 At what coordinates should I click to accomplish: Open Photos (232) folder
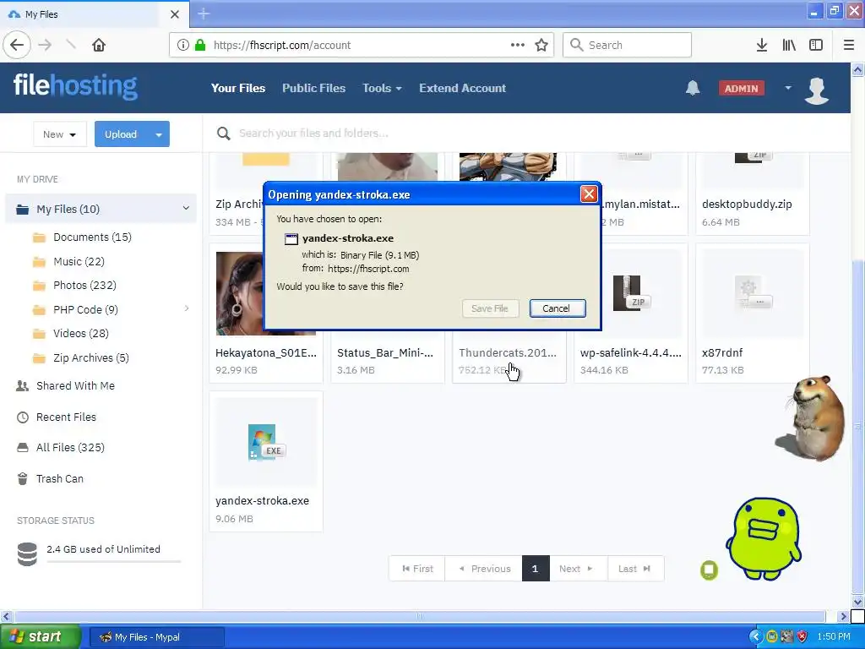tap(85, 286)
